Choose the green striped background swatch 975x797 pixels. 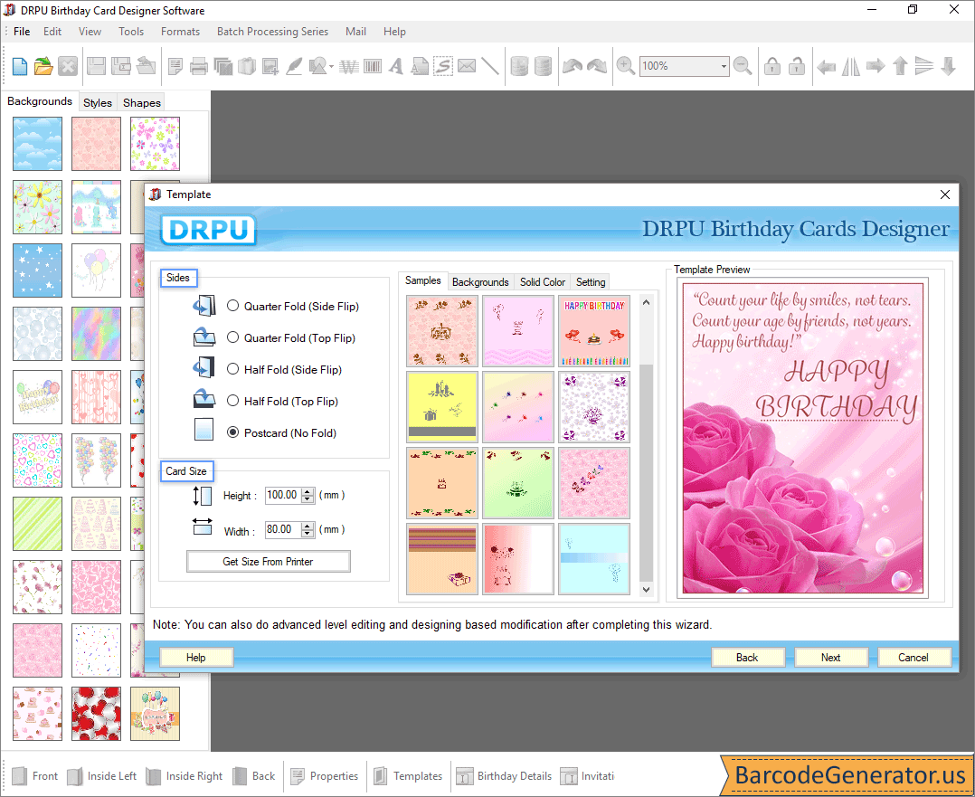37,523
